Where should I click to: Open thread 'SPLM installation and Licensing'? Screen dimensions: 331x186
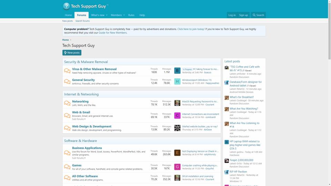tap(198, 176)
